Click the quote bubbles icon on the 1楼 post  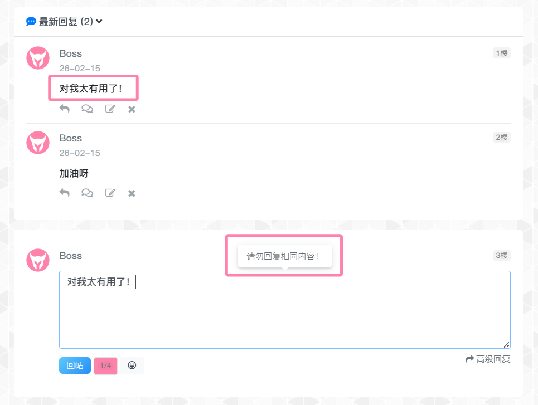click(87, 109)
